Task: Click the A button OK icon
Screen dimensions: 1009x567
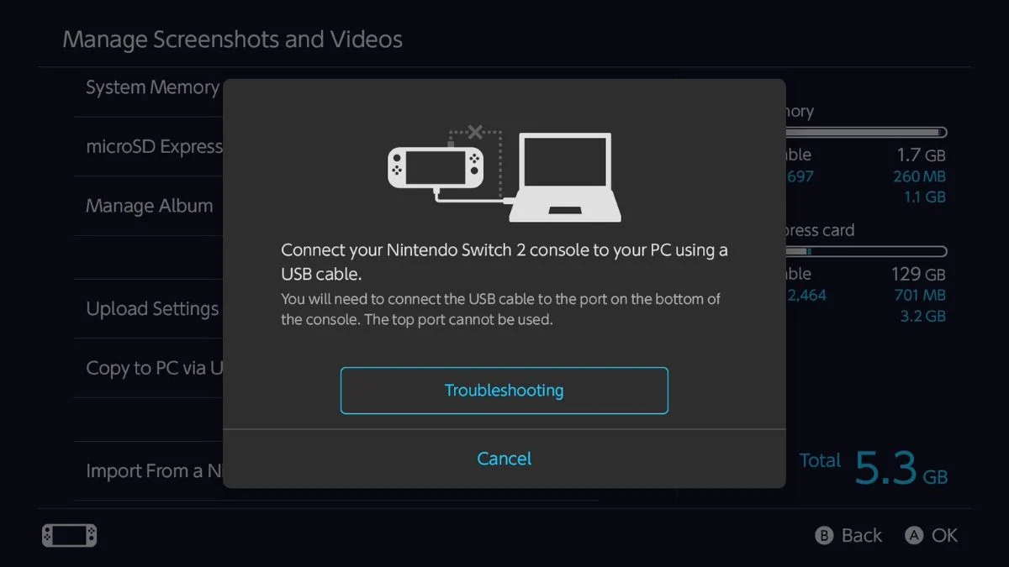Action: click(914, 536)
